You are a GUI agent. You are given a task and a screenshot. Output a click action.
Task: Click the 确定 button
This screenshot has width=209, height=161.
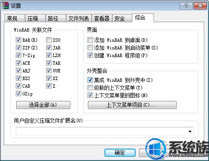120,153
